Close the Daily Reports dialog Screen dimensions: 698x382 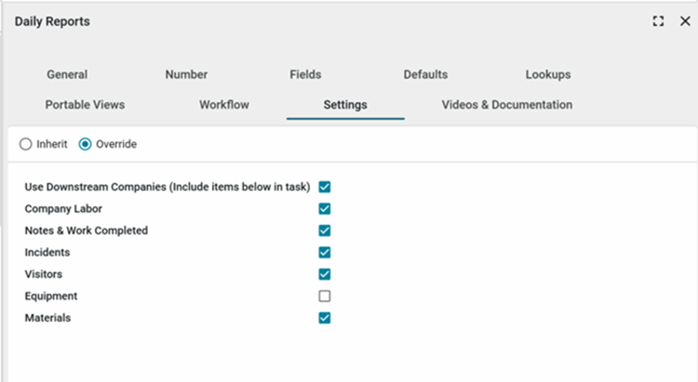pos(684,21)
